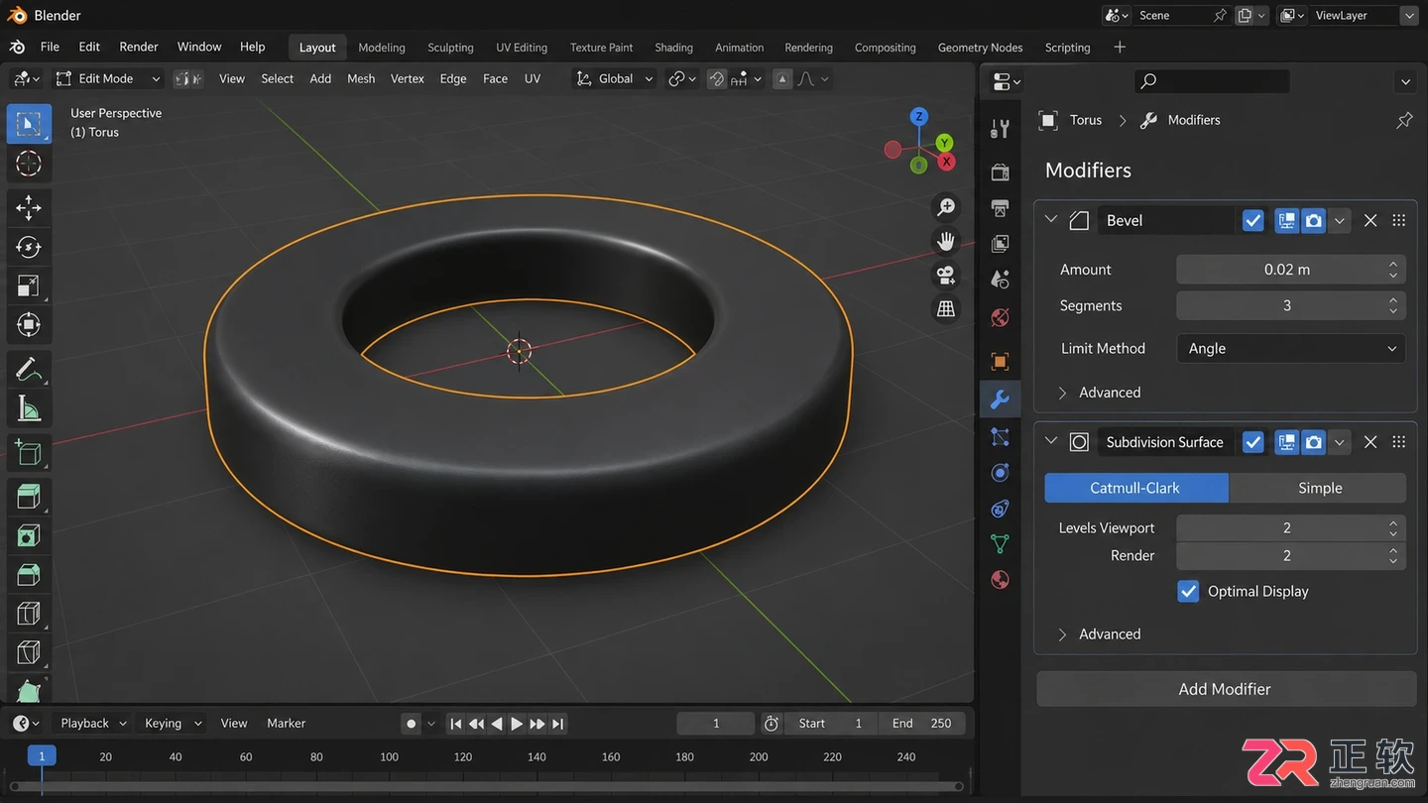Open the Mesh menu
Screen dimensions: 1428x803
361,78
